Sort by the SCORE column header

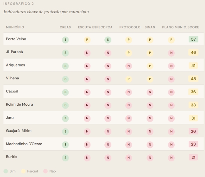click(193, 27)
